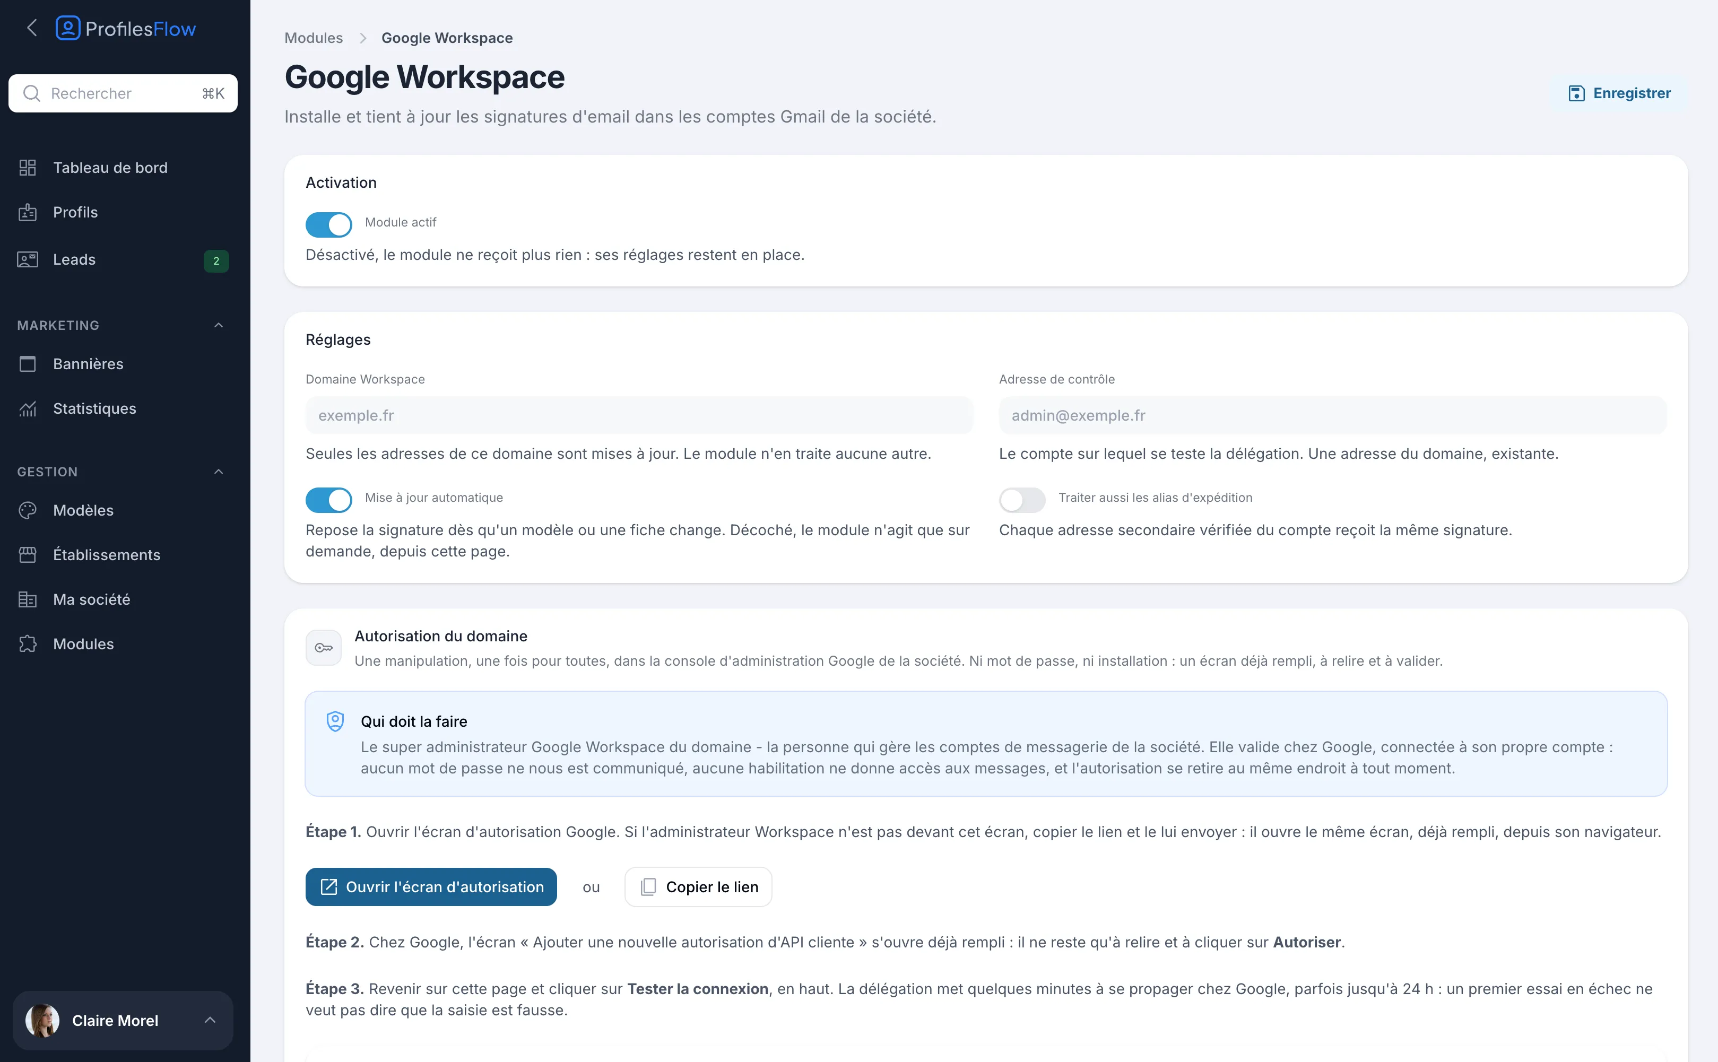
Task: Click the back arrow beside the ProfilesFlow logo
Action: (x=32, y=28)
